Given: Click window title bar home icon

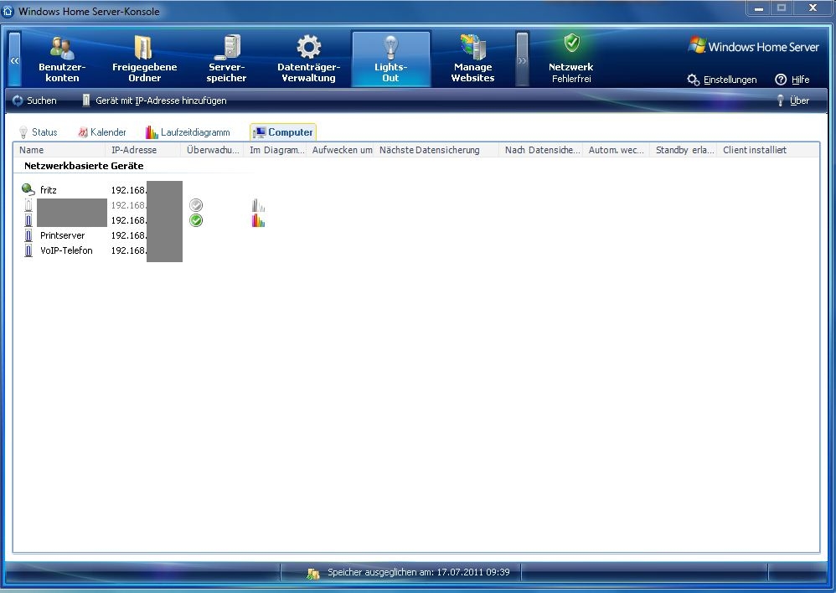Looking at the screenshot, I should [x=8, y=11].
